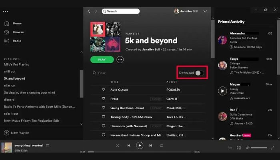Screen dimensions: 280x160
Task: Open the spin it out playlist
Action: pos(11,114)
